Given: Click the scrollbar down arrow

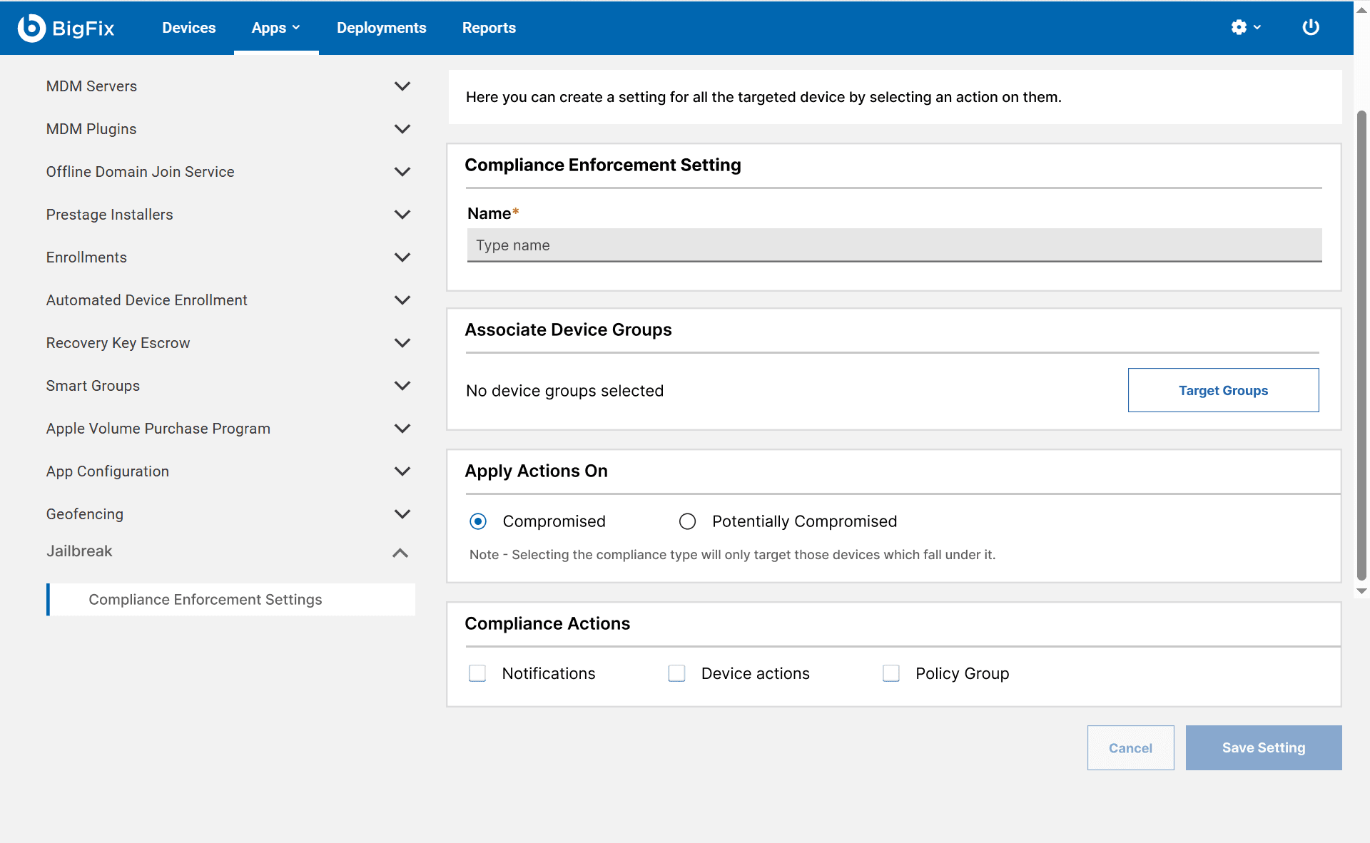Looking at the screenshot, I should (1361, 591).
